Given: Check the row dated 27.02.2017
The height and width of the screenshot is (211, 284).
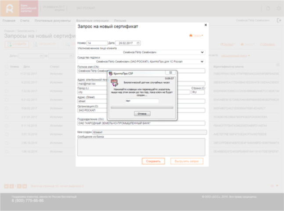Looking at the screenshot, I should tap(7, 74).
